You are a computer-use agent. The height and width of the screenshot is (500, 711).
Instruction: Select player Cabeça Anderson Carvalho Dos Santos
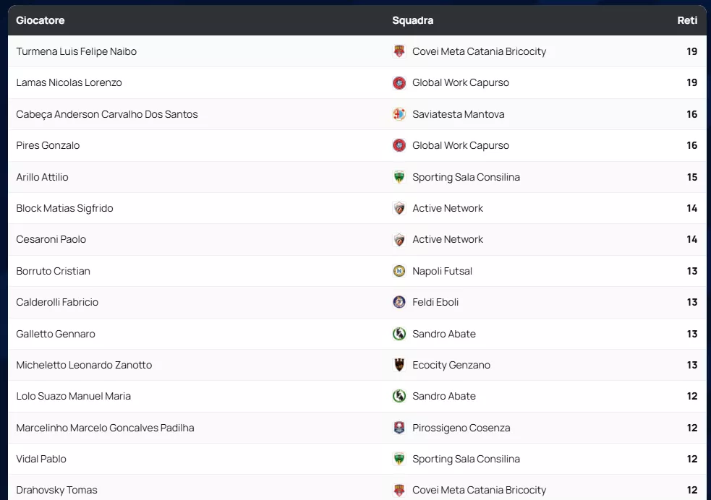(x=107, y=114)
